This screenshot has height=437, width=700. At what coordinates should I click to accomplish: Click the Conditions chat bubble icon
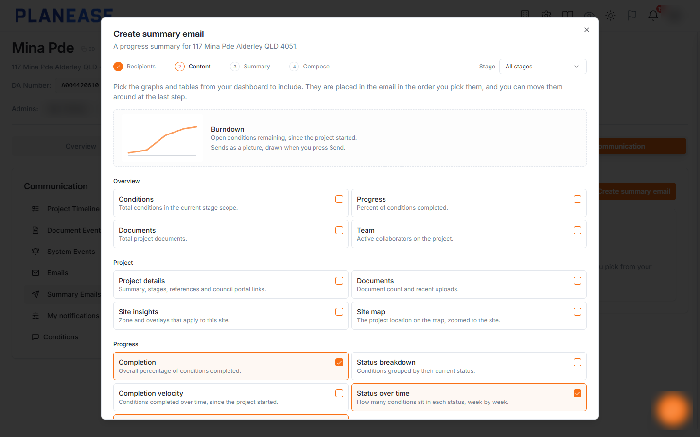[35, 337]
